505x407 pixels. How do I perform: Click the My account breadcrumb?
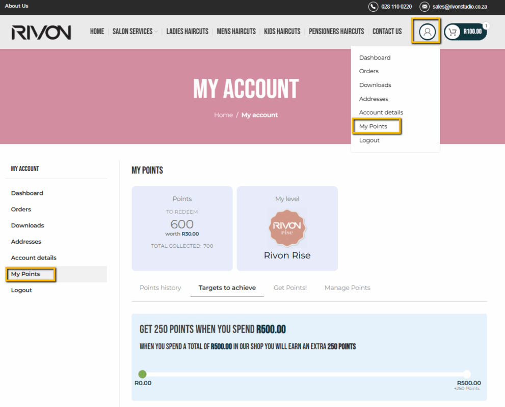point(259,115)
